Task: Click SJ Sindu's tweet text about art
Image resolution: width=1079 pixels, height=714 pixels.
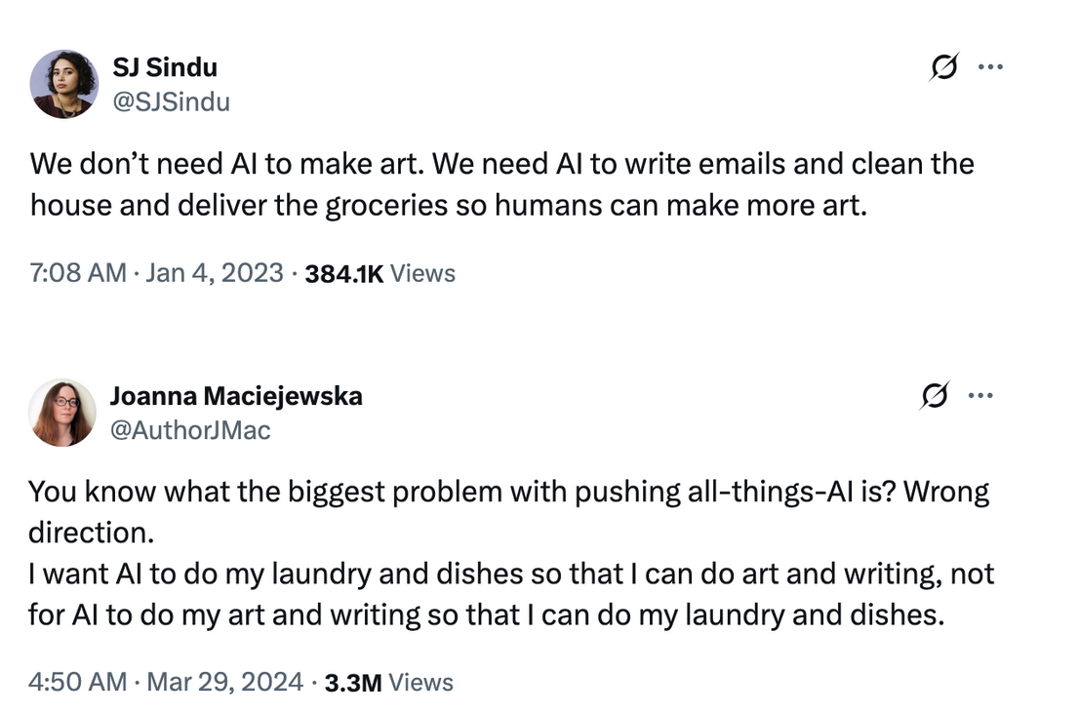Action: coord(501,183)
